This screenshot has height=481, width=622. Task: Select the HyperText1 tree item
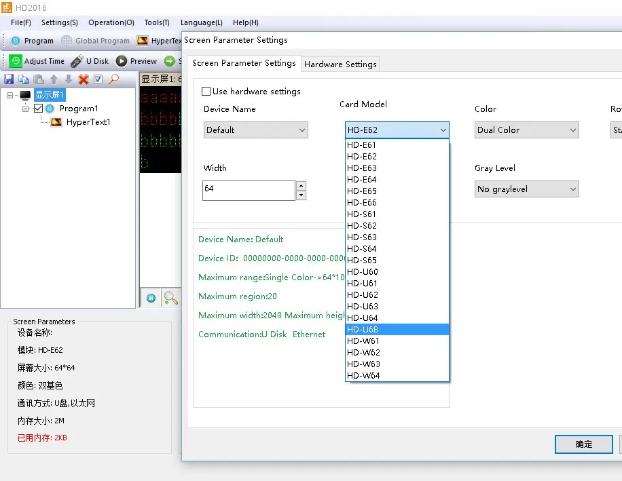click(88, 122)
